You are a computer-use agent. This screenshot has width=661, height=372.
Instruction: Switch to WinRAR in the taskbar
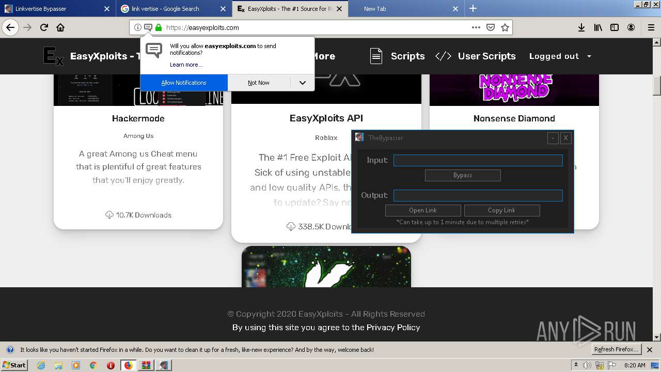coord(146,365)
